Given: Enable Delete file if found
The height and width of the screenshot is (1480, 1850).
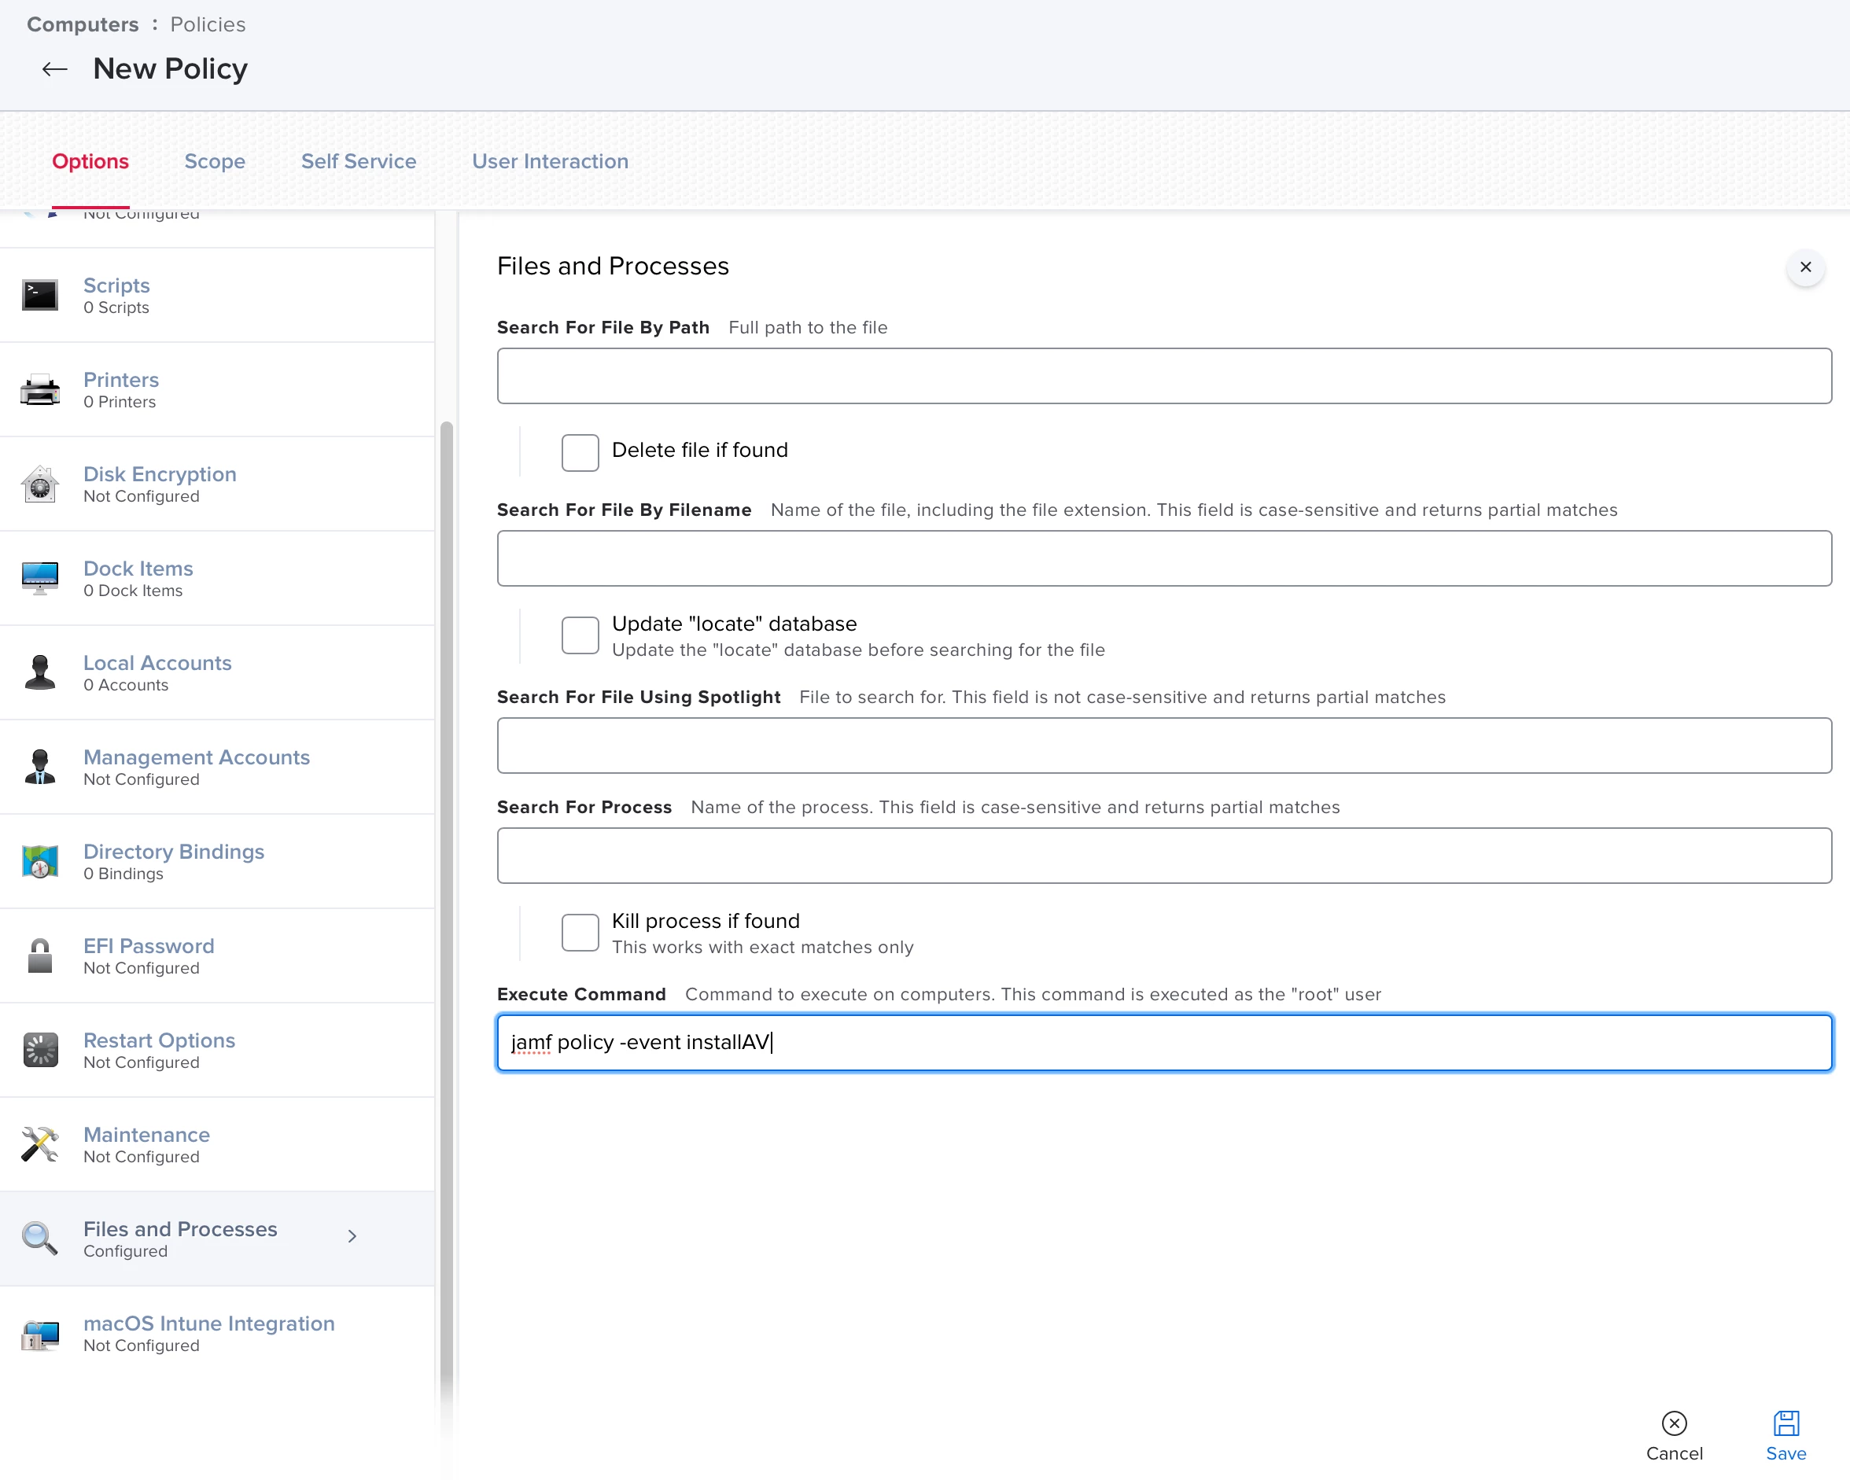Looking at the screenshot, I should [580, 452].
